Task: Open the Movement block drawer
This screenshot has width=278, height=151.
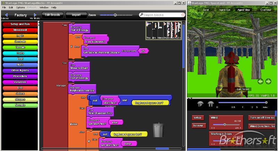Action: pos(20,30)
